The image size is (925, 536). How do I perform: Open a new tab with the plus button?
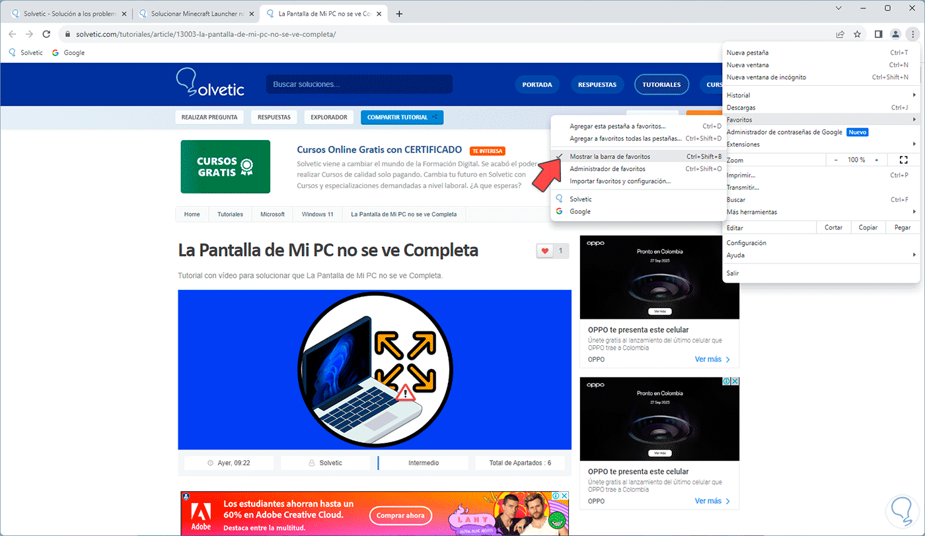(399, 13)
